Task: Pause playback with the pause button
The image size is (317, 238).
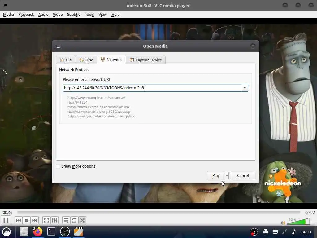Action: (x=6, y=220)
